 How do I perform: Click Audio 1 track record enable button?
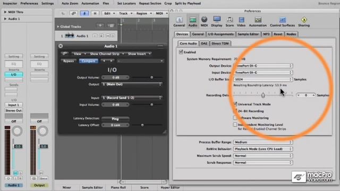(101, 36)
